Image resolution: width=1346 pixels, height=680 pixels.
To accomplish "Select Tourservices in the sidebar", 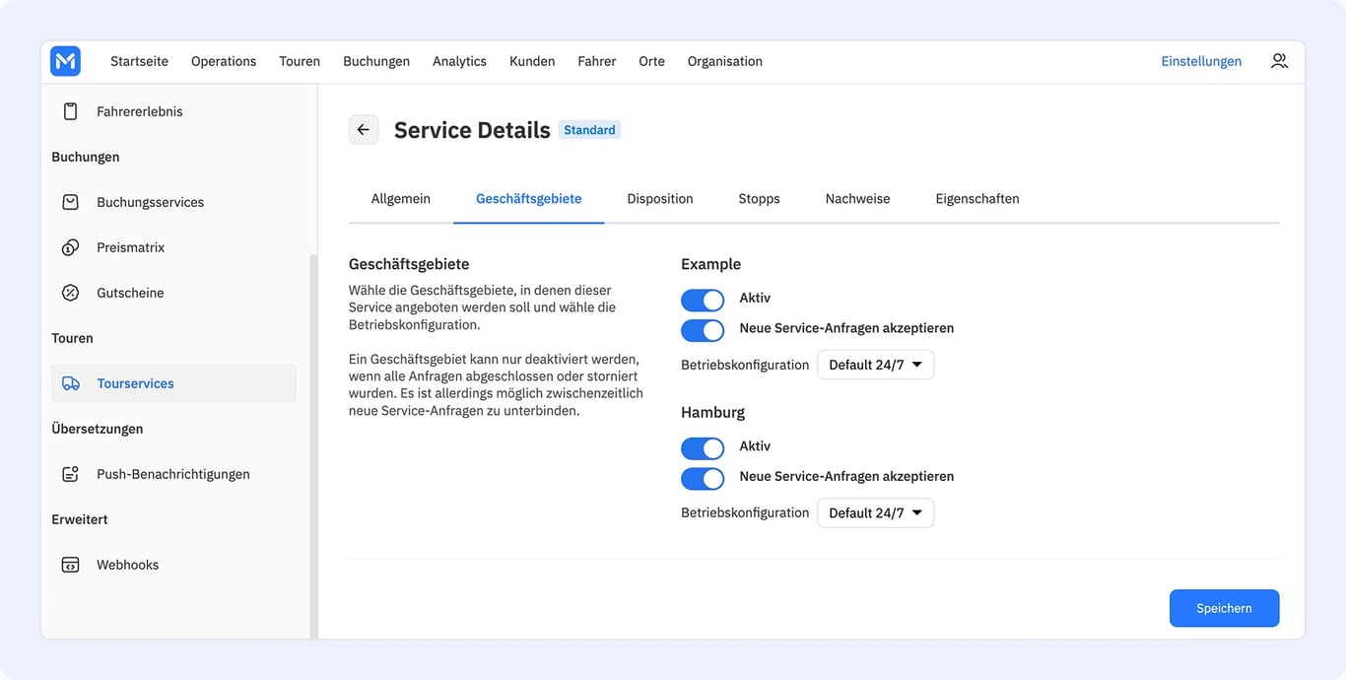I will click(173, 383).
